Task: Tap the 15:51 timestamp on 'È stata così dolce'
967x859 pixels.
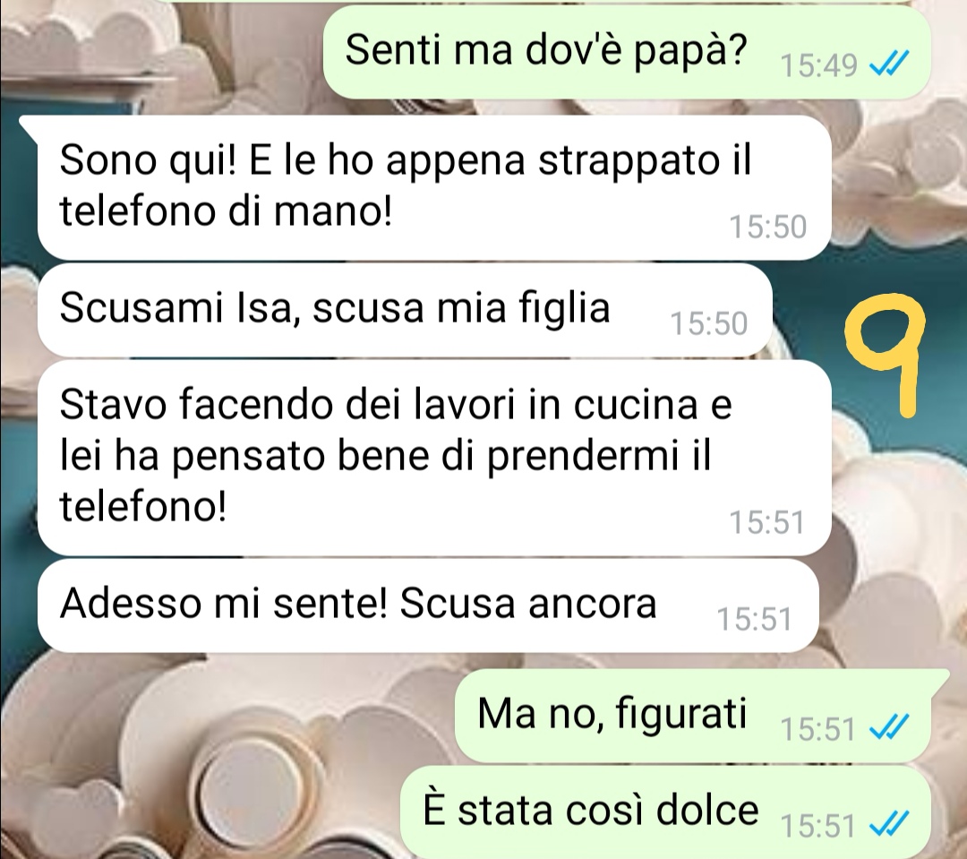Action: coord(817,826)
